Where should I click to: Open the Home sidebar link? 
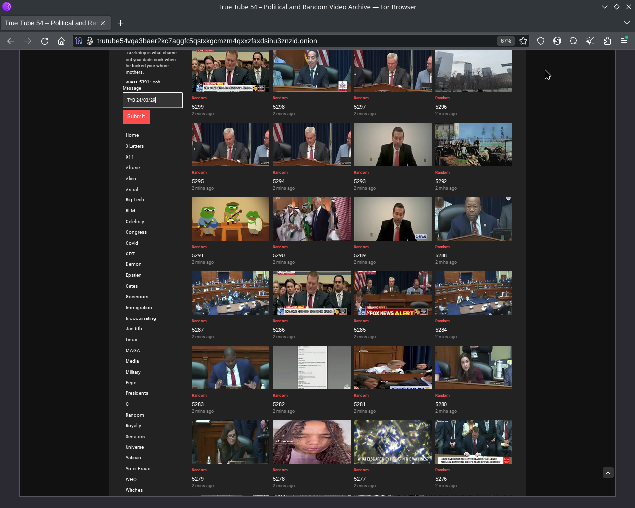[132, 135]
